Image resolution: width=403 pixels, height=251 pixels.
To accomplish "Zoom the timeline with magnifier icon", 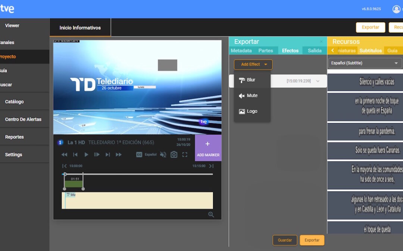I will tap(211, 215).
